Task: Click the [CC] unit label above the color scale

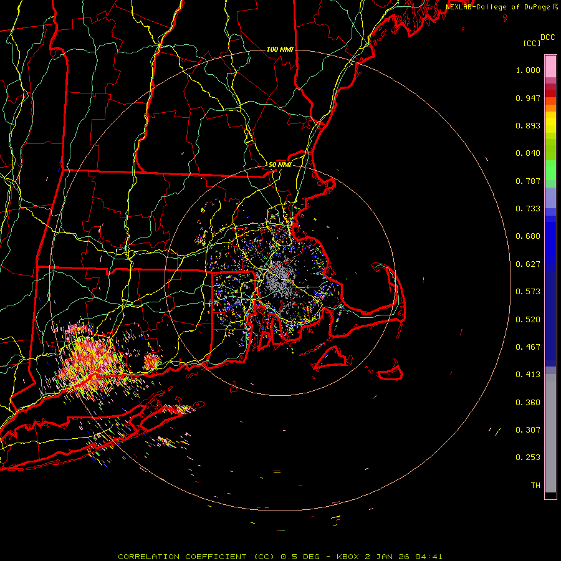Action: click(532, 43)
